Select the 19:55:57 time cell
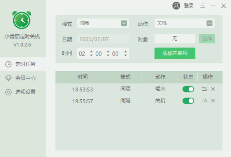Image resolution: width=231 pixels, height=157 pixels. [x=82, y=101]
